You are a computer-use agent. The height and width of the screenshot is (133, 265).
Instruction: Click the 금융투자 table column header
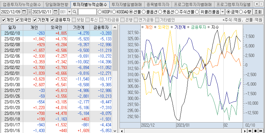(101, 27)
